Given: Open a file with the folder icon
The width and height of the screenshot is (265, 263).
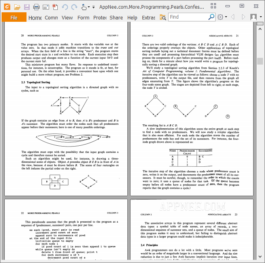Looking at the screenshot, I should point(17,7).
